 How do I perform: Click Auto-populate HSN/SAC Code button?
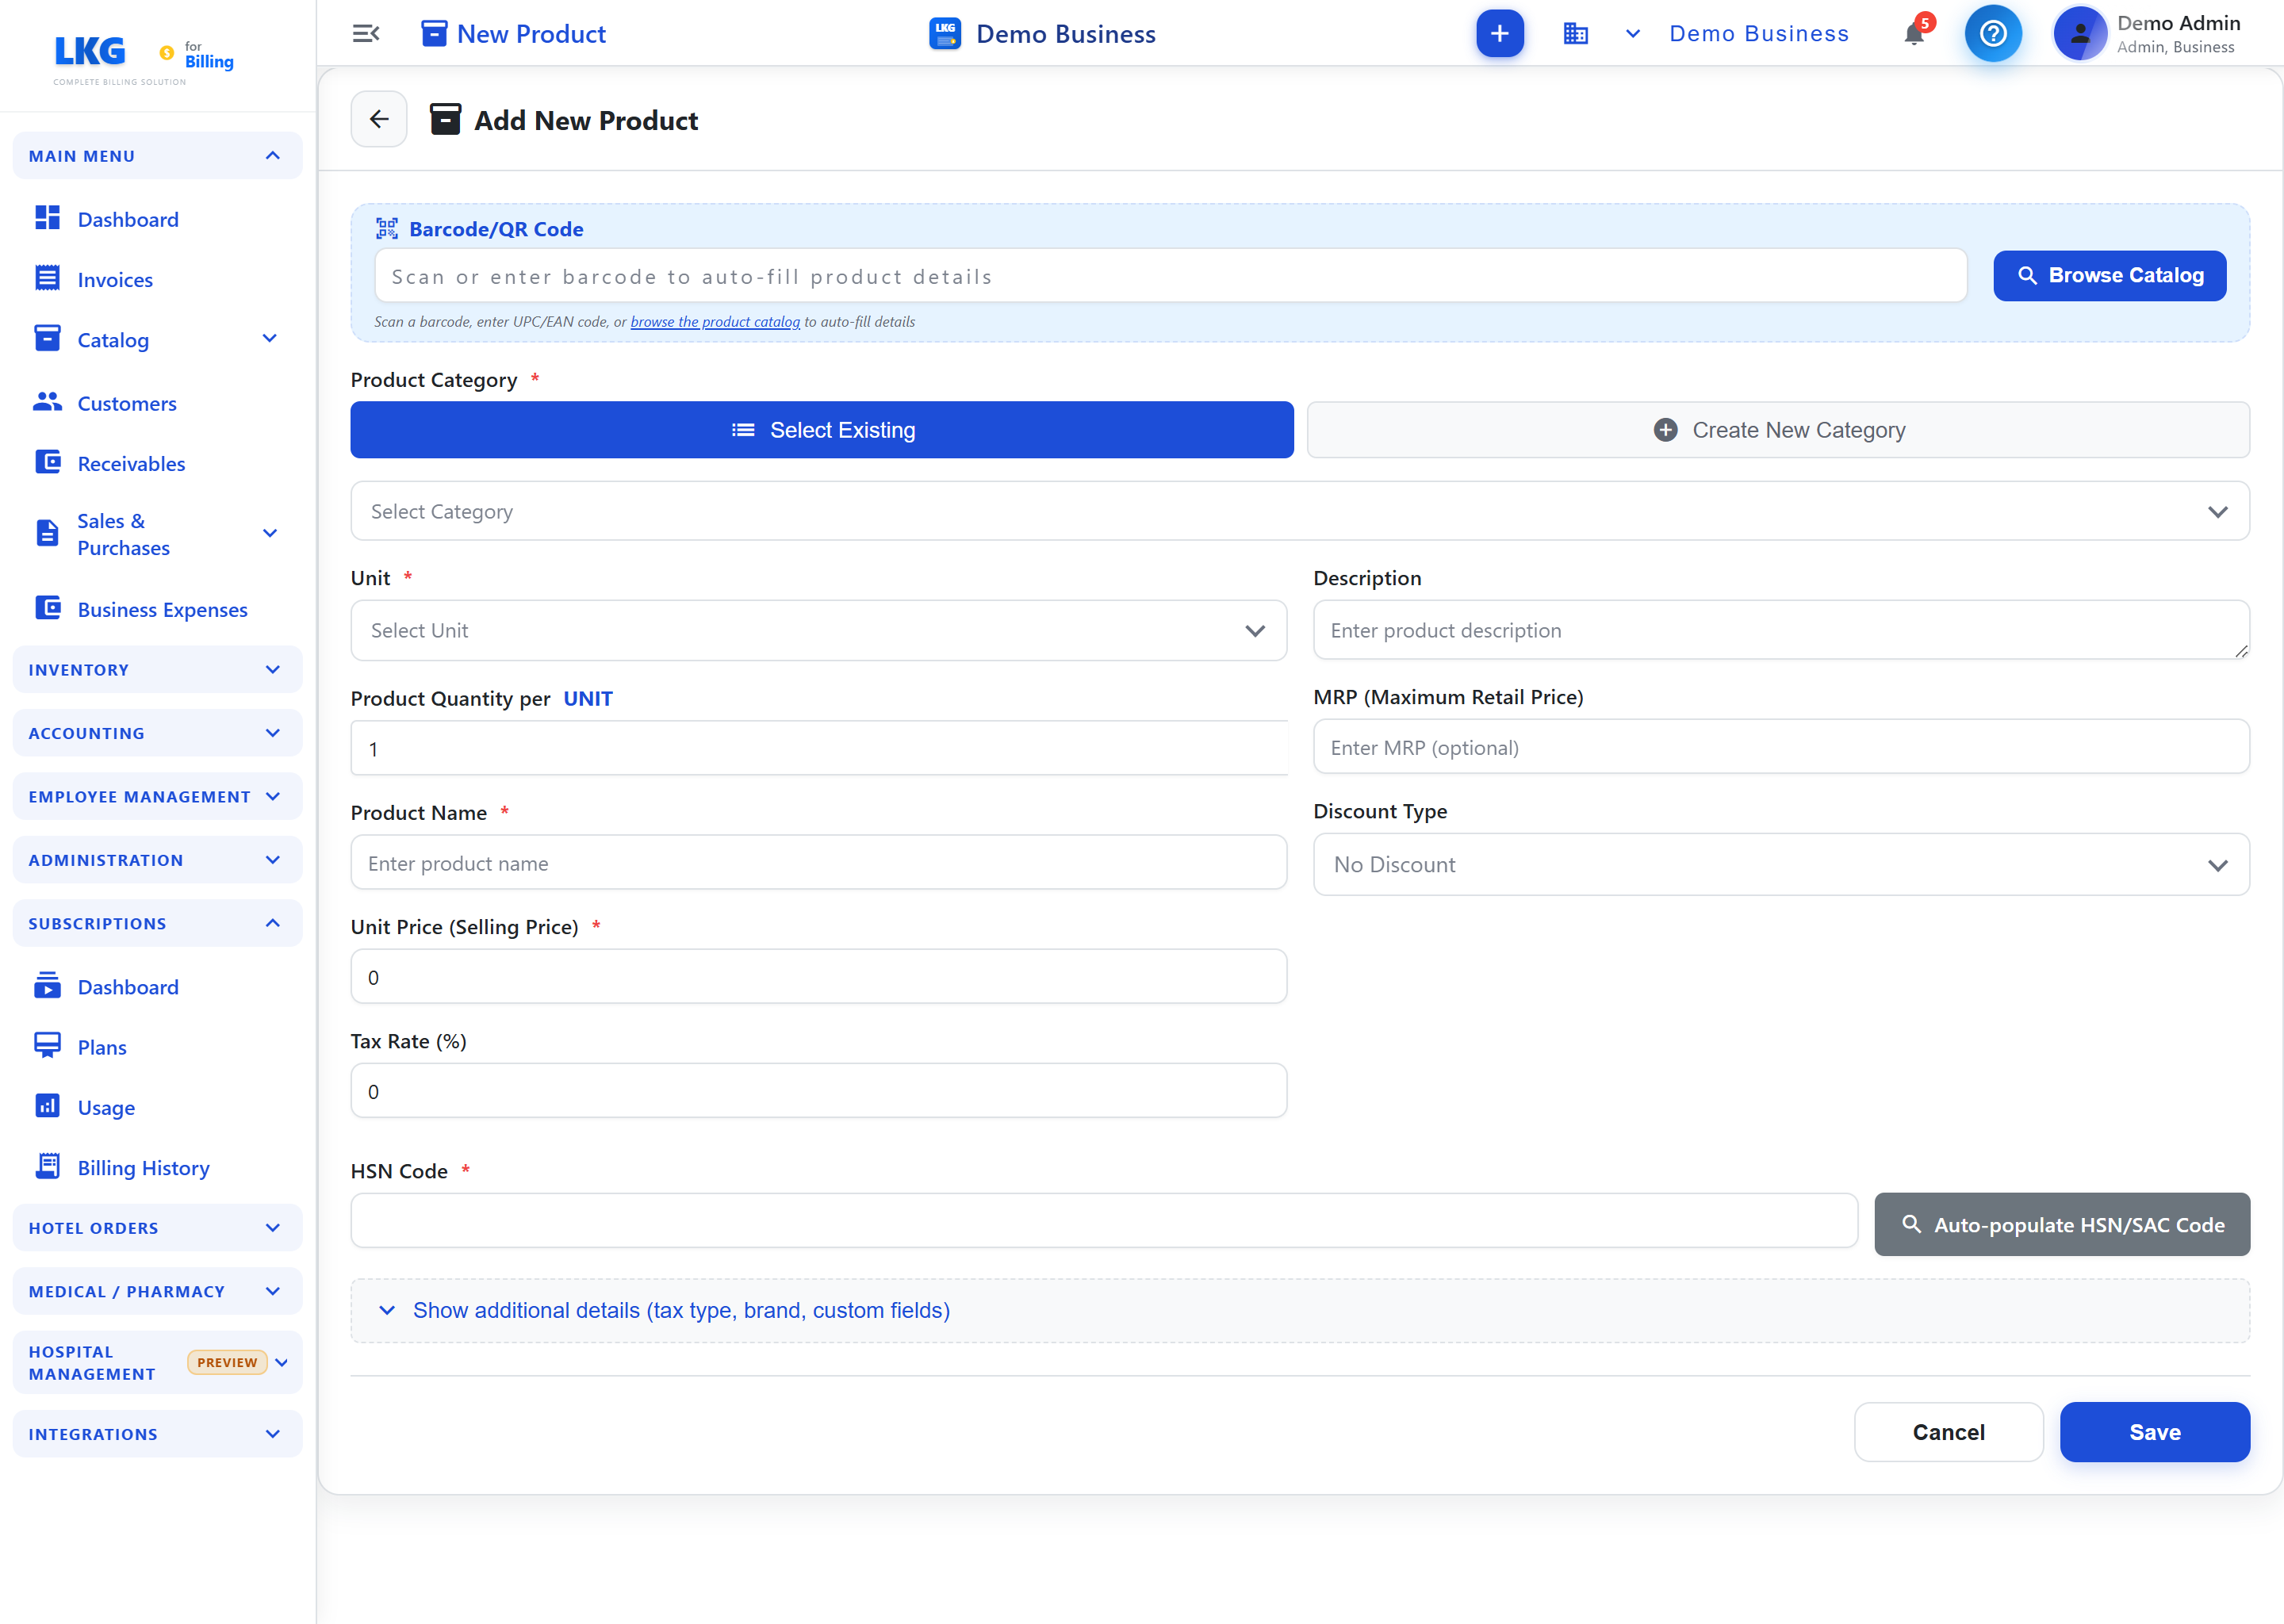click(x=2061, y=1225)
